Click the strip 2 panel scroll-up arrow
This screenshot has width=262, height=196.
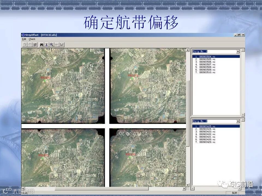(243, 120)
